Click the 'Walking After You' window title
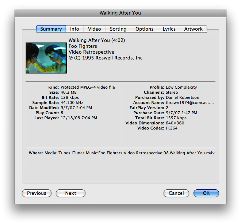Screen dimensions: 241x224 [120, 13]
